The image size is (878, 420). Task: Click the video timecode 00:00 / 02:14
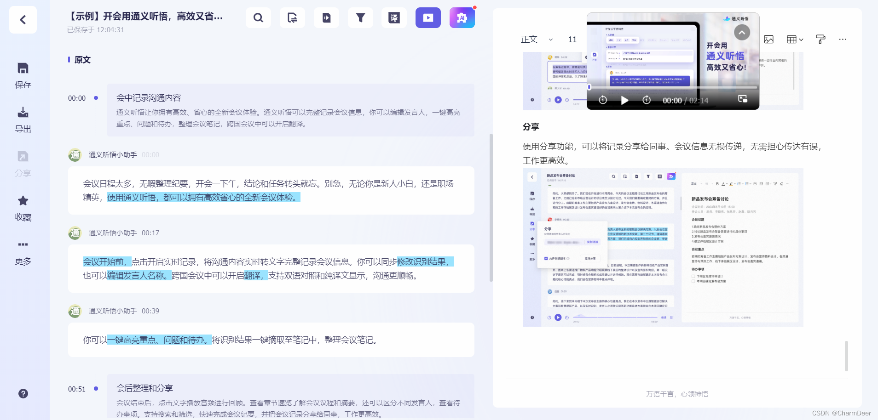(x=685, y=101)
